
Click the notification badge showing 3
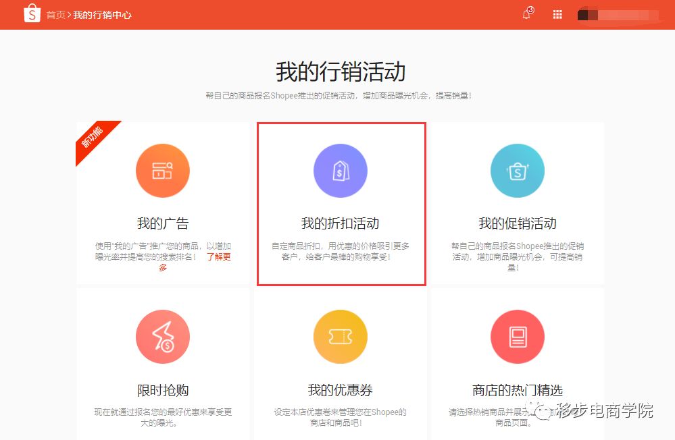531,9
